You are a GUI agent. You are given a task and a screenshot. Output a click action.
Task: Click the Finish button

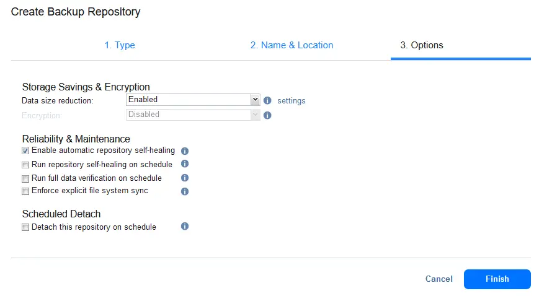[497, 279]
